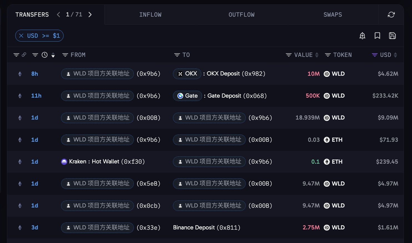The height and width of the screenshot is (243, 412).
Task: Open the 11h transaction timestamp
Action: coord(36,96)
